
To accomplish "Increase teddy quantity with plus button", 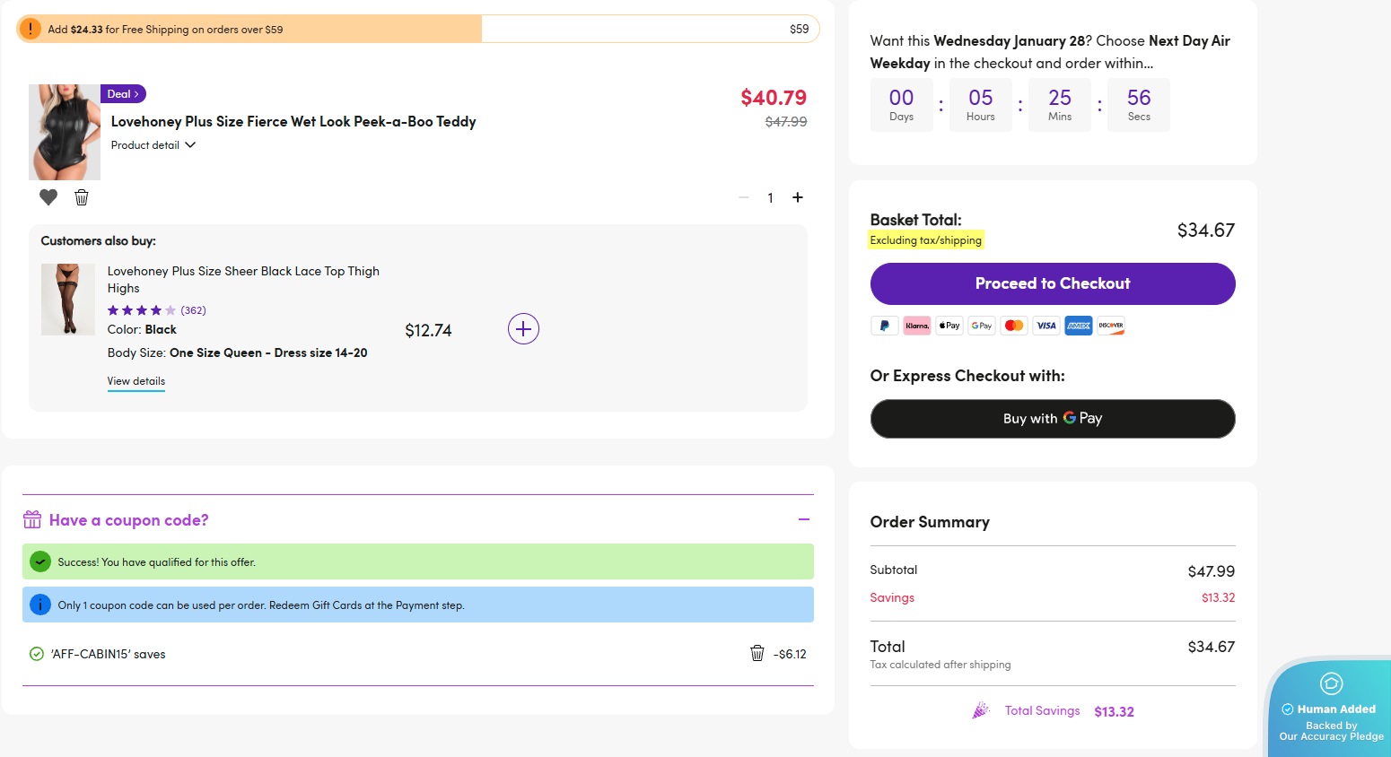I will (798, 197).
